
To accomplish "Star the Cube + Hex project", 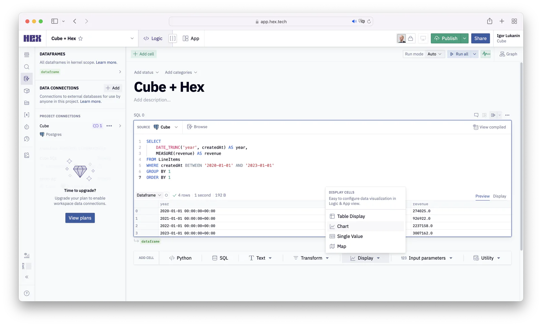I will (81, 38).
